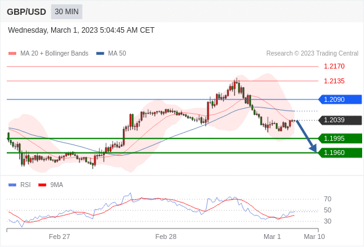Toggle the MA 50 legend entry
This screenshot has width=364, height=247.
point(111,54)
